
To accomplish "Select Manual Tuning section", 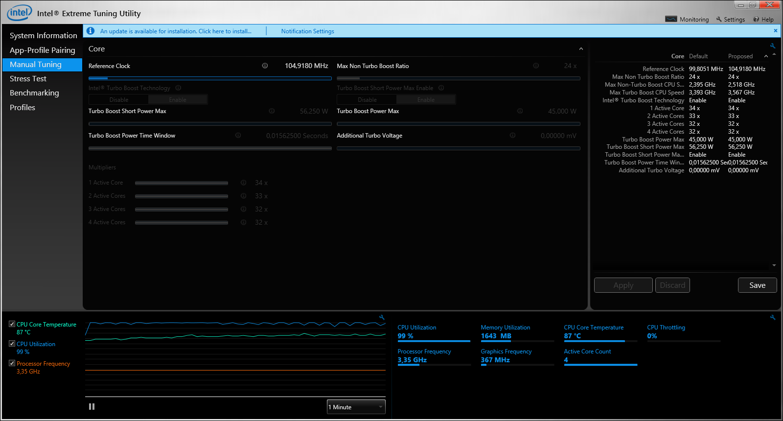I will pos(43,65).
